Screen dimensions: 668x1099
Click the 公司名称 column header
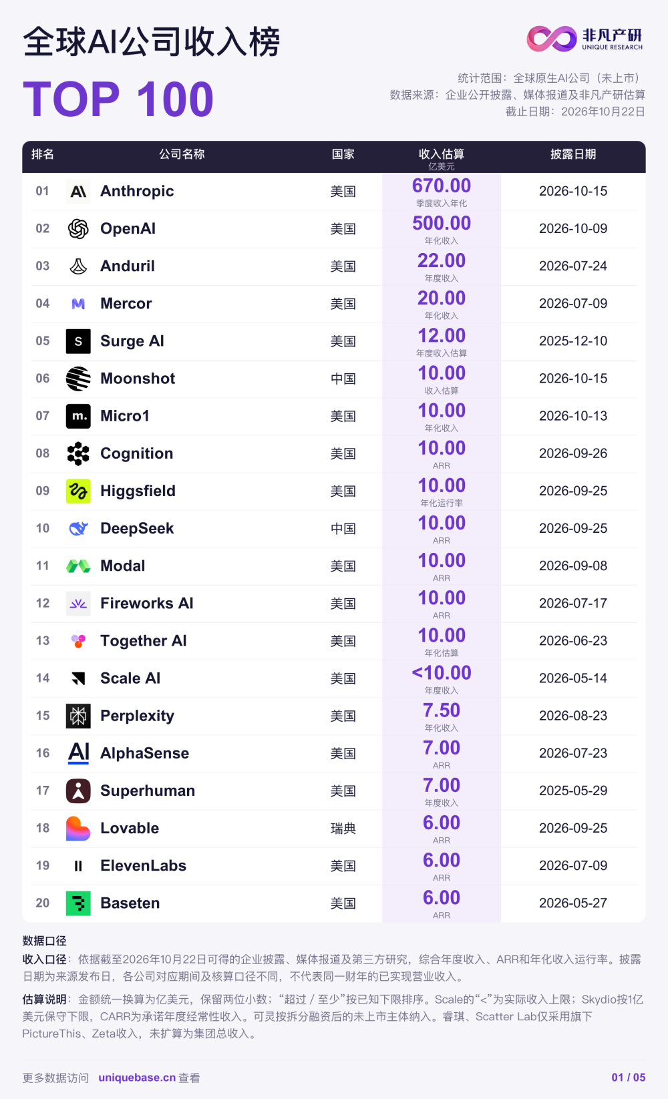[x=182, y=154]
